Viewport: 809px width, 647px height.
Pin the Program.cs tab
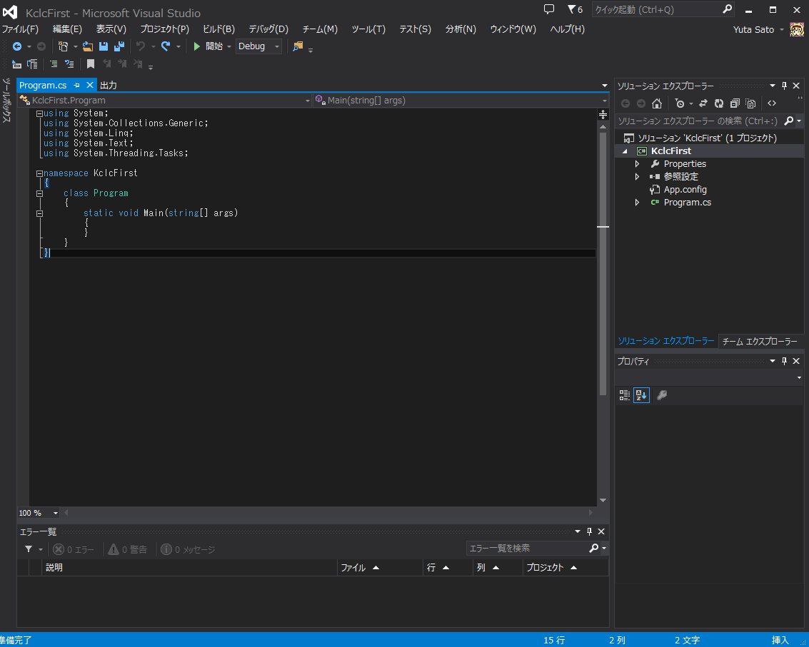77,85
